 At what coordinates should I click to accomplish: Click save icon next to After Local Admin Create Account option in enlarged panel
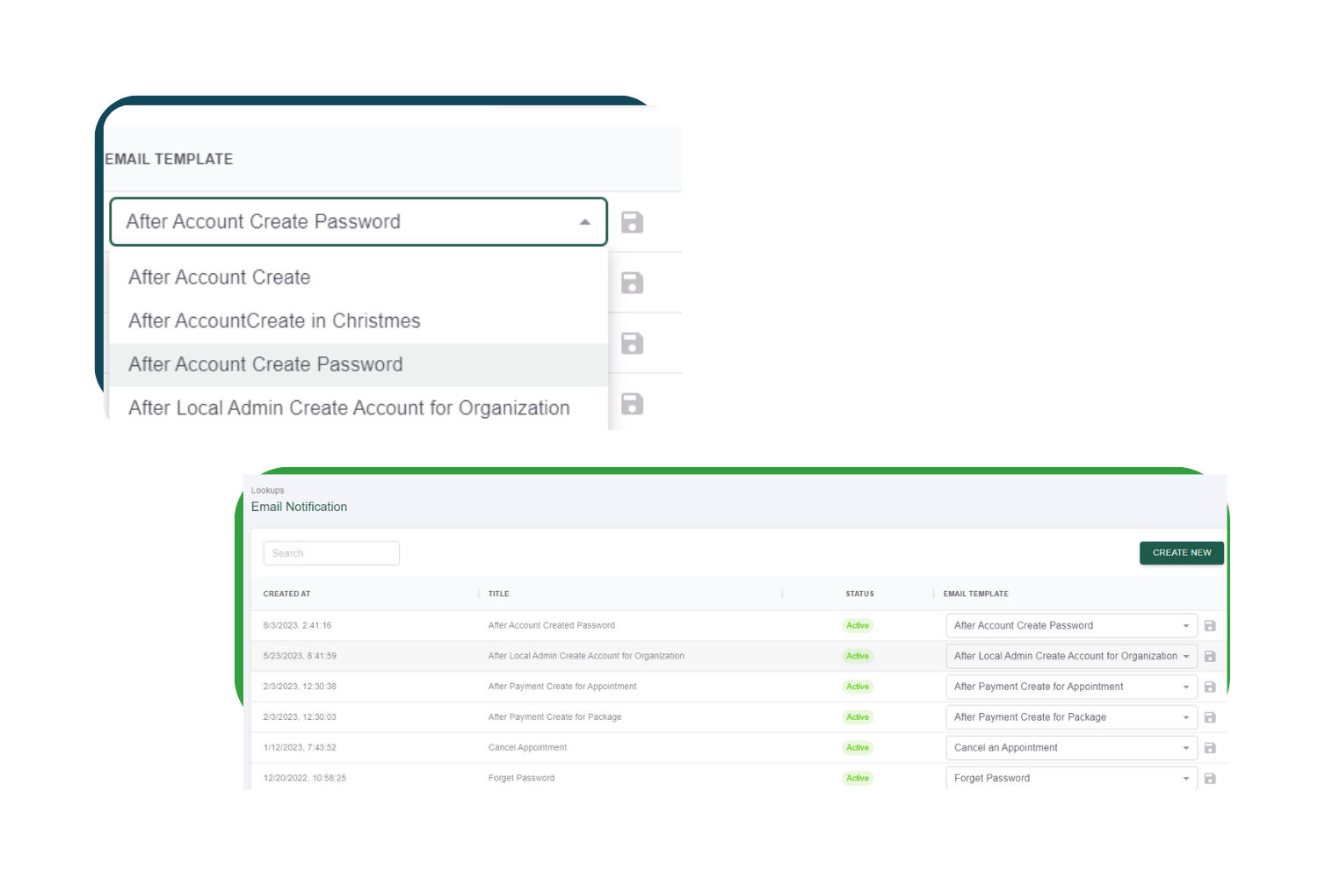633,404
